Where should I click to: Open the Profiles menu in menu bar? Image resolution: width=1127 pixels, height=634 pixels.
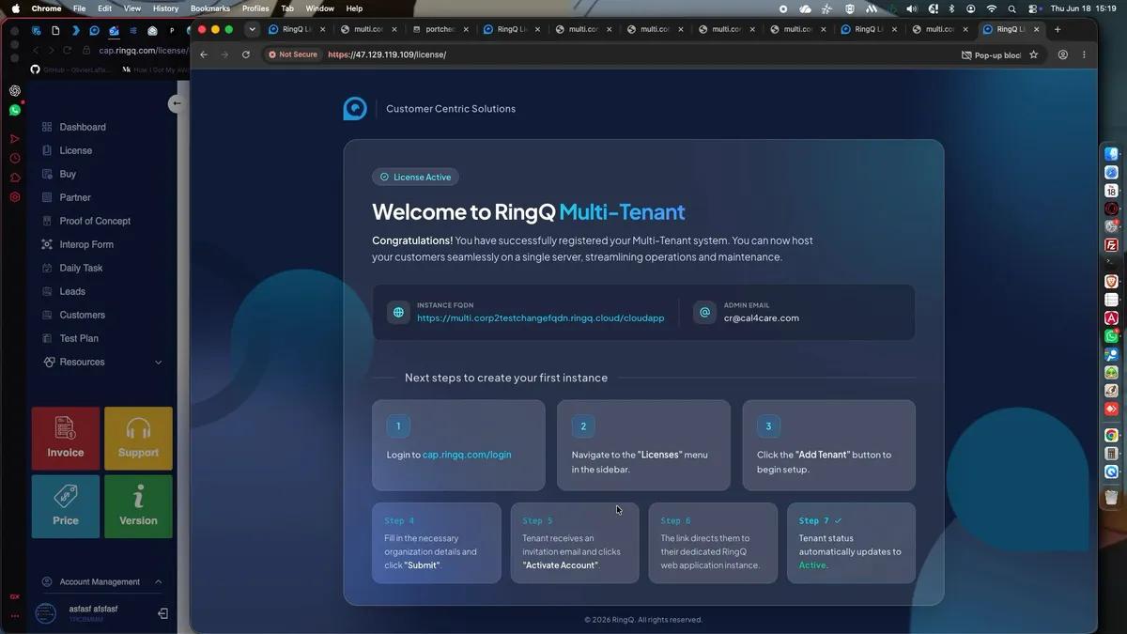coord(255,8)
